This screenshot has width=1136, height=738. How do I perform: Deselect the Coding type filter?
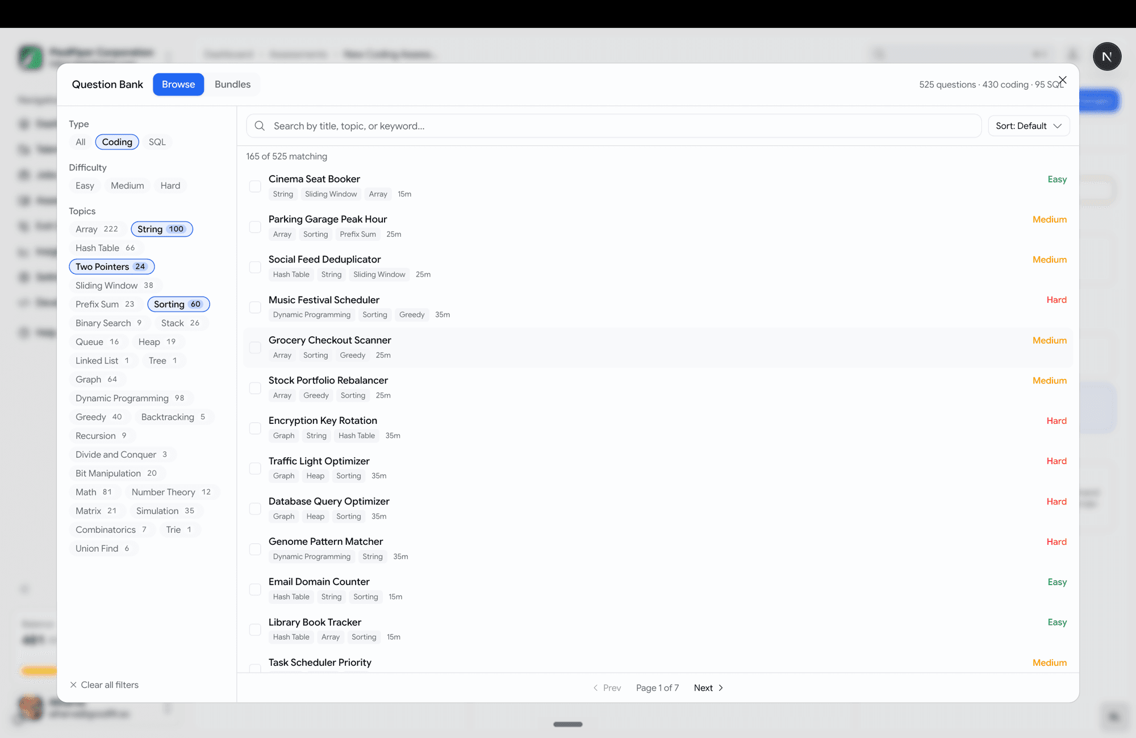click(x=117, y=142)
